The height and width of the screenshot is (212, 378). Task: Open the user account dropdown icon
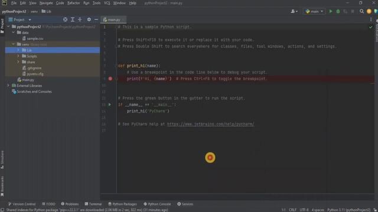pos(294,11)
